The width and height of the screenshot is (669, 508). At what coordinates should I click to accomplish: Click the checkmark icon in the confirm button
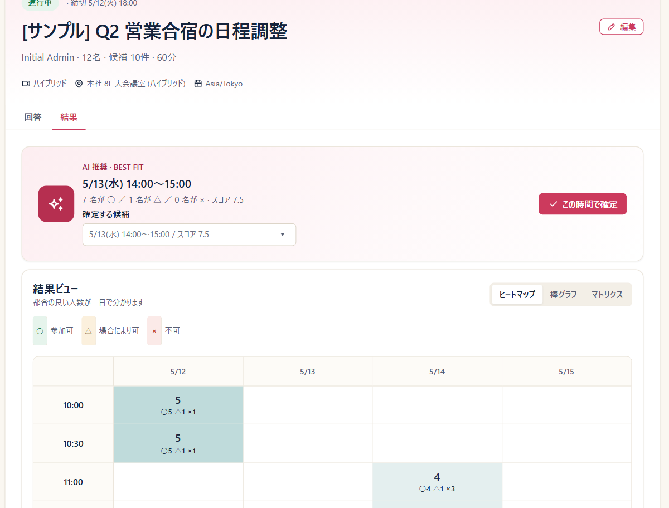[x=553, y=204]
